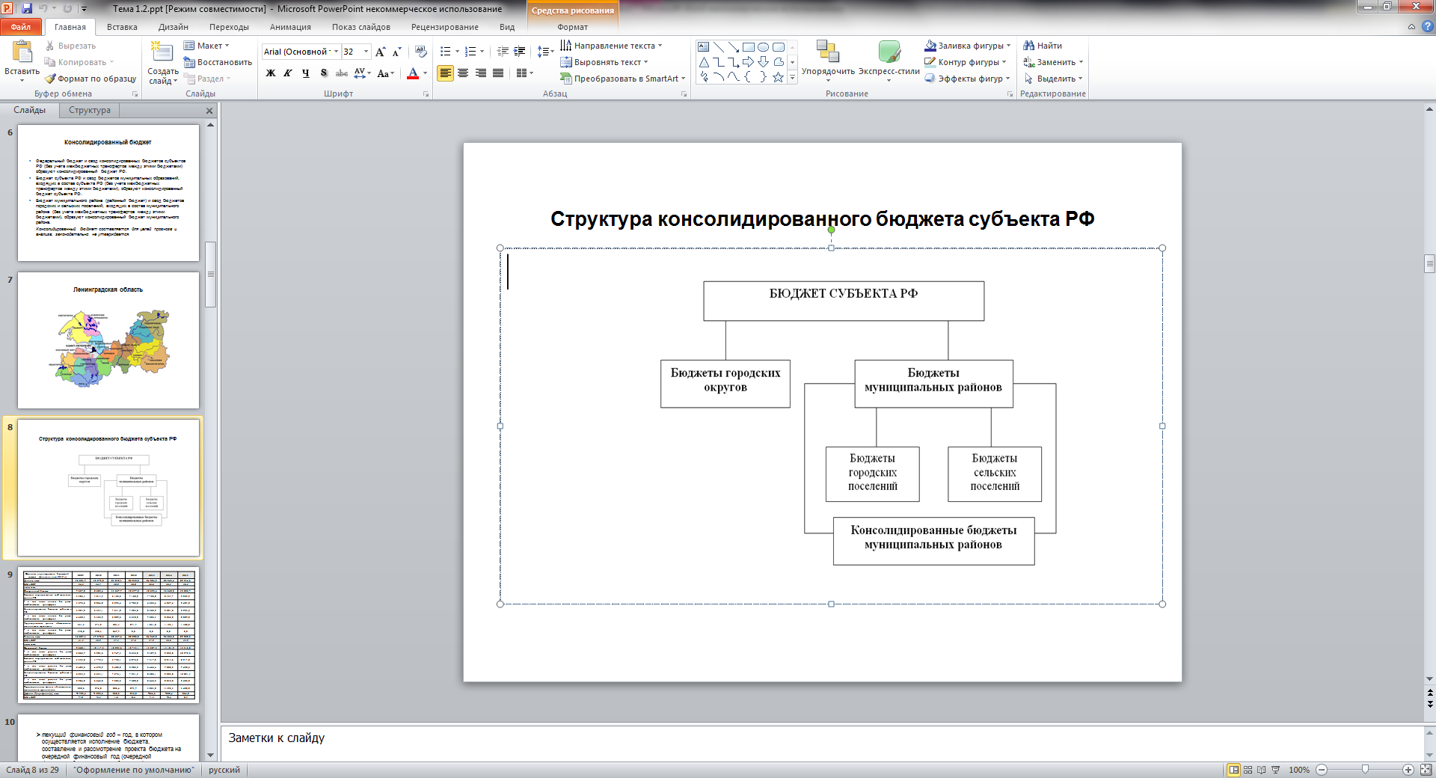Decrease font size with small A icon

[x=396, y=52]
